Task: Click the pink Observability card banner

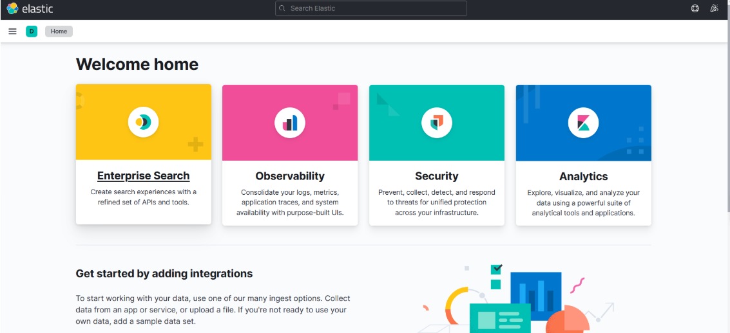Action: 290,123
